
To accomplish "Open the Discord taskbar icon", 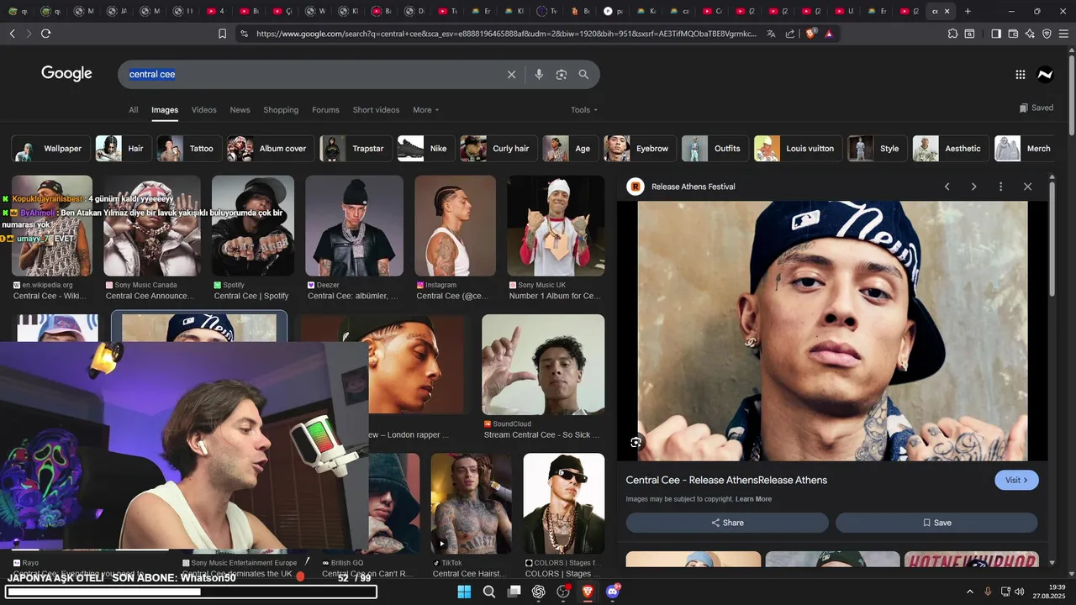I will coord(613,592).
